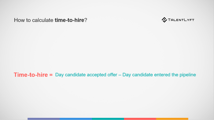Click the question mark ending the title

86,20
